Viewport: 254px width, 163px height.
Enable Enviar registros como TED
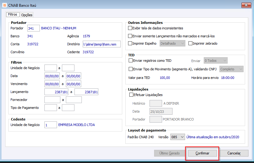point(131,61)
